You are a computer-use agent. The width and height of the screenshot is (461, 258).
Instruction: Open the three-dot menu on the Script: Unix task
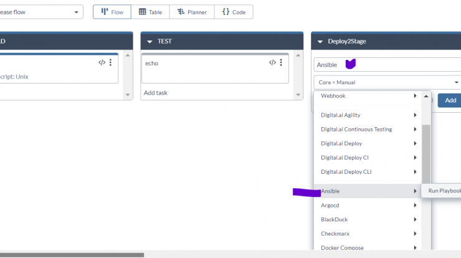(110, 62)
